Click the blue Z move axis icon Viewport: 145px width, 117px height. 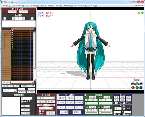click(141, 88)
